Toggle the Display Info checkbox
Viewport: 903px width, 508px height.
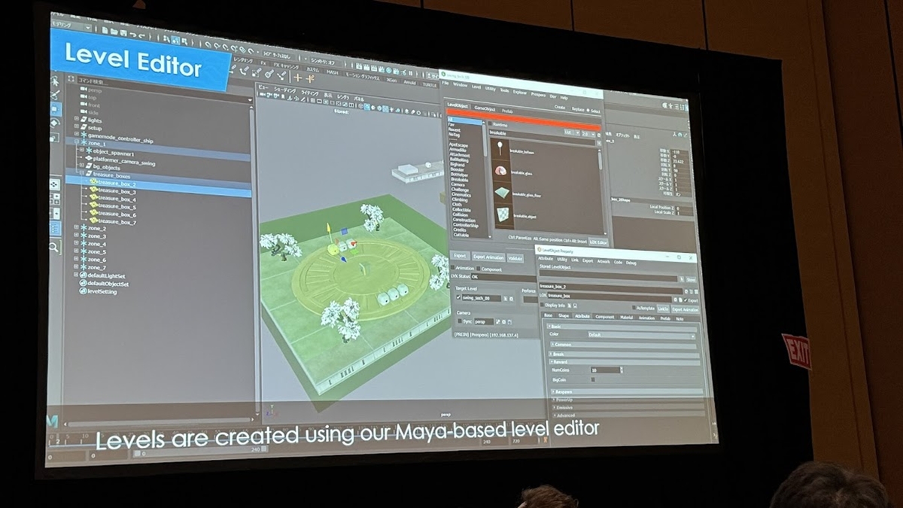tap(543, 305)
